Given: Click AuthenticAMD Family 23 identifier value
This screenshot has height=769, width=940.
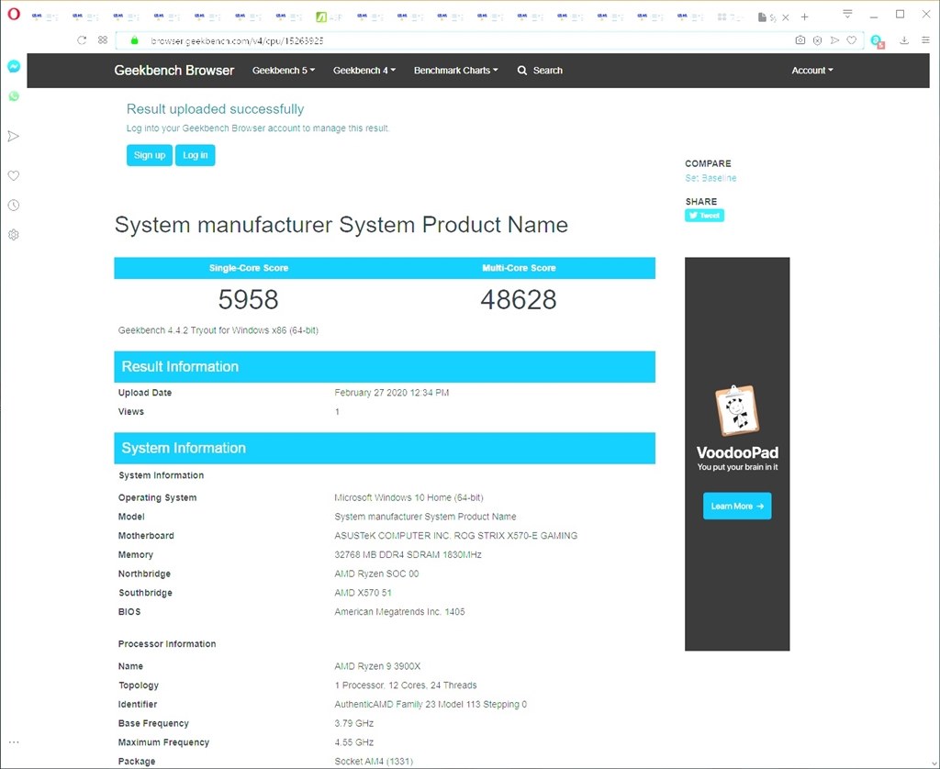Looking at the screenshot, I should [431, 704].
